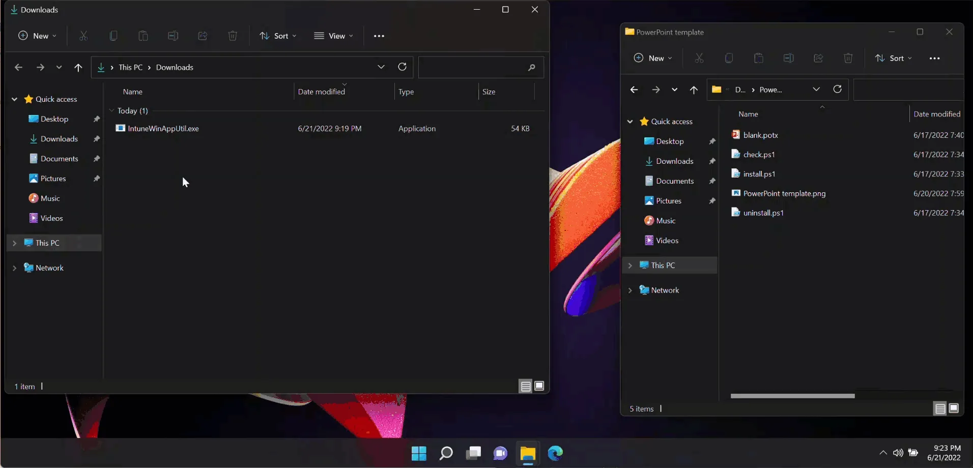
Task: Click This PC breadcrumb in Downloads address bar
Action: (x=130, y=67)
